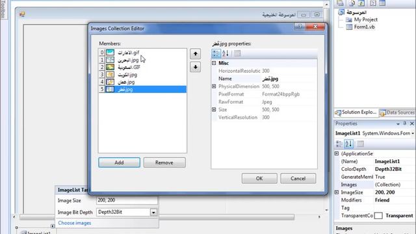Select السعودية.GIF member at index 2
The width and height of the screenshot is (416, 234).
point(142,68)
